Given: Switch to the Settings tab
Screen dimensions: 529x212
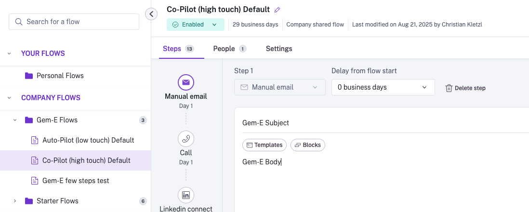Looking at the screenshot, I should click(x=279, y=49).
